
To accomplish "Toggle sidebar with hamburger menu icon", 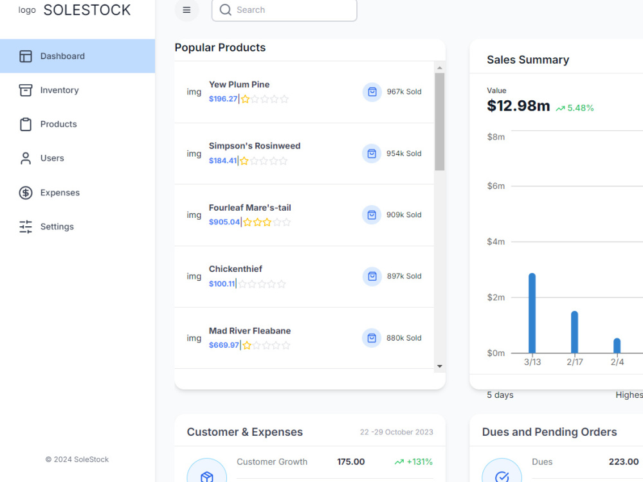I will (186, 10).
